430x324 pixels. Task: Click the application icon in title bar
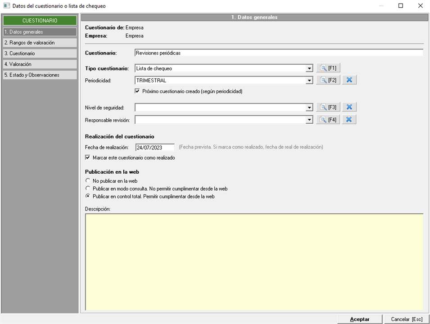[6, 6]
